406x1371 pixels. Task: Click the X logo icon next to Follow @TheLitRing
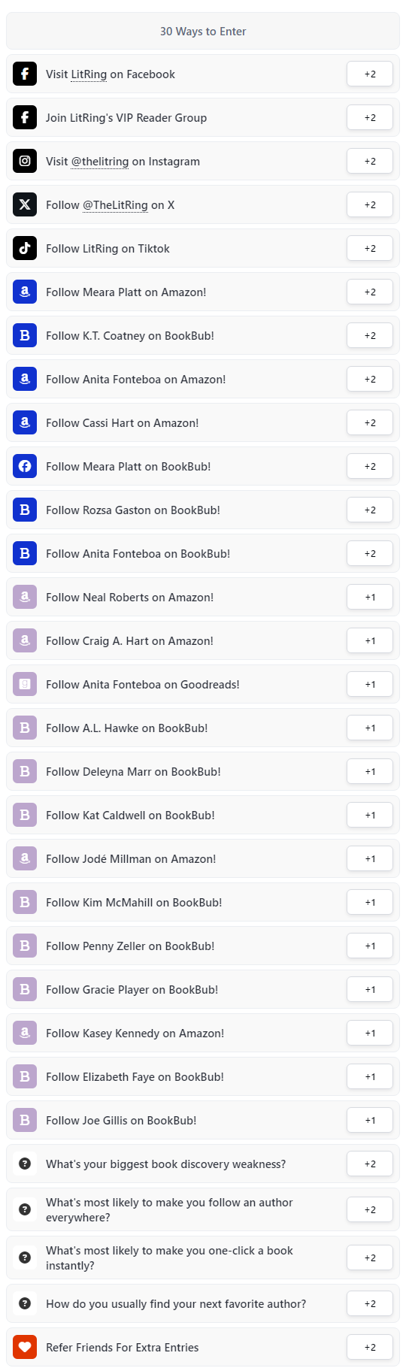point(25,204)
